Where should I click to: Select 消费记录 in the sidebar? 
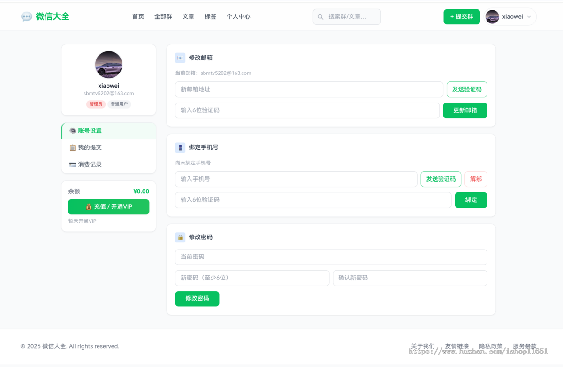[x=109, y=165]
